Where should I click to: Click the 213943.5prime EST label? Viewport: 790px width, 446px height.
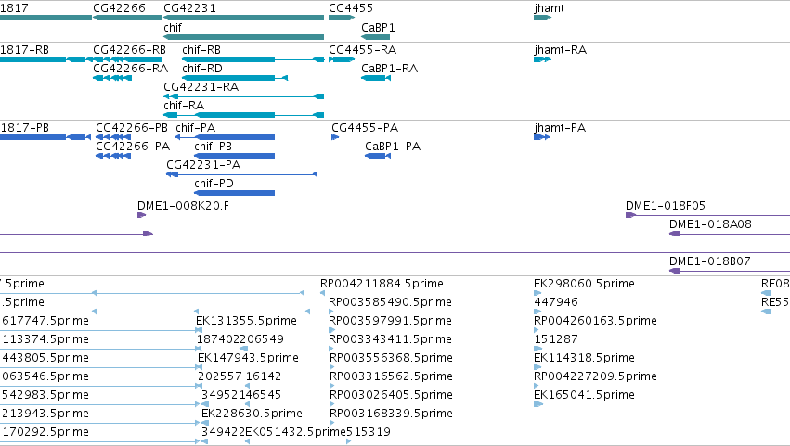[x=45, y=414]
